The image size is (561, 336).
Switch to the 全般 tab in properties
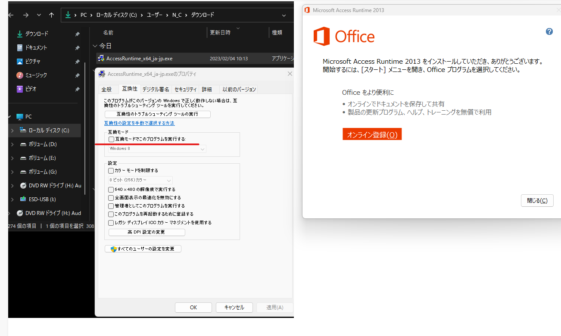tap(106, 90)
